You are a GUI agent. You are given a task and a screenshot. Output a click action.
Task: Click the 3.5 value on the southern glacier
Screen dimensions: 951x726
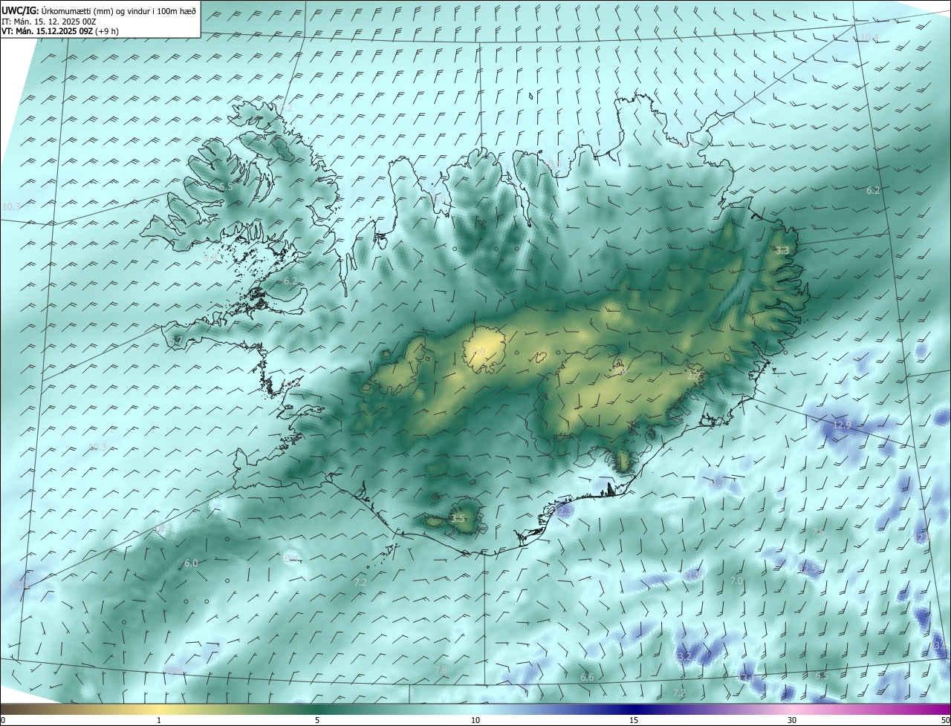pyautogui.click(x=458, y=518)
